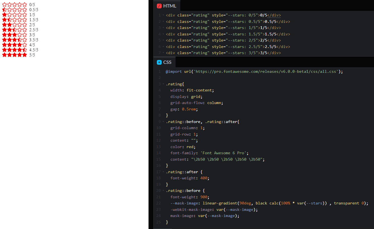Click the stars of the 4.5/5 rating row

pyautogui.click(x=15, y=50)
